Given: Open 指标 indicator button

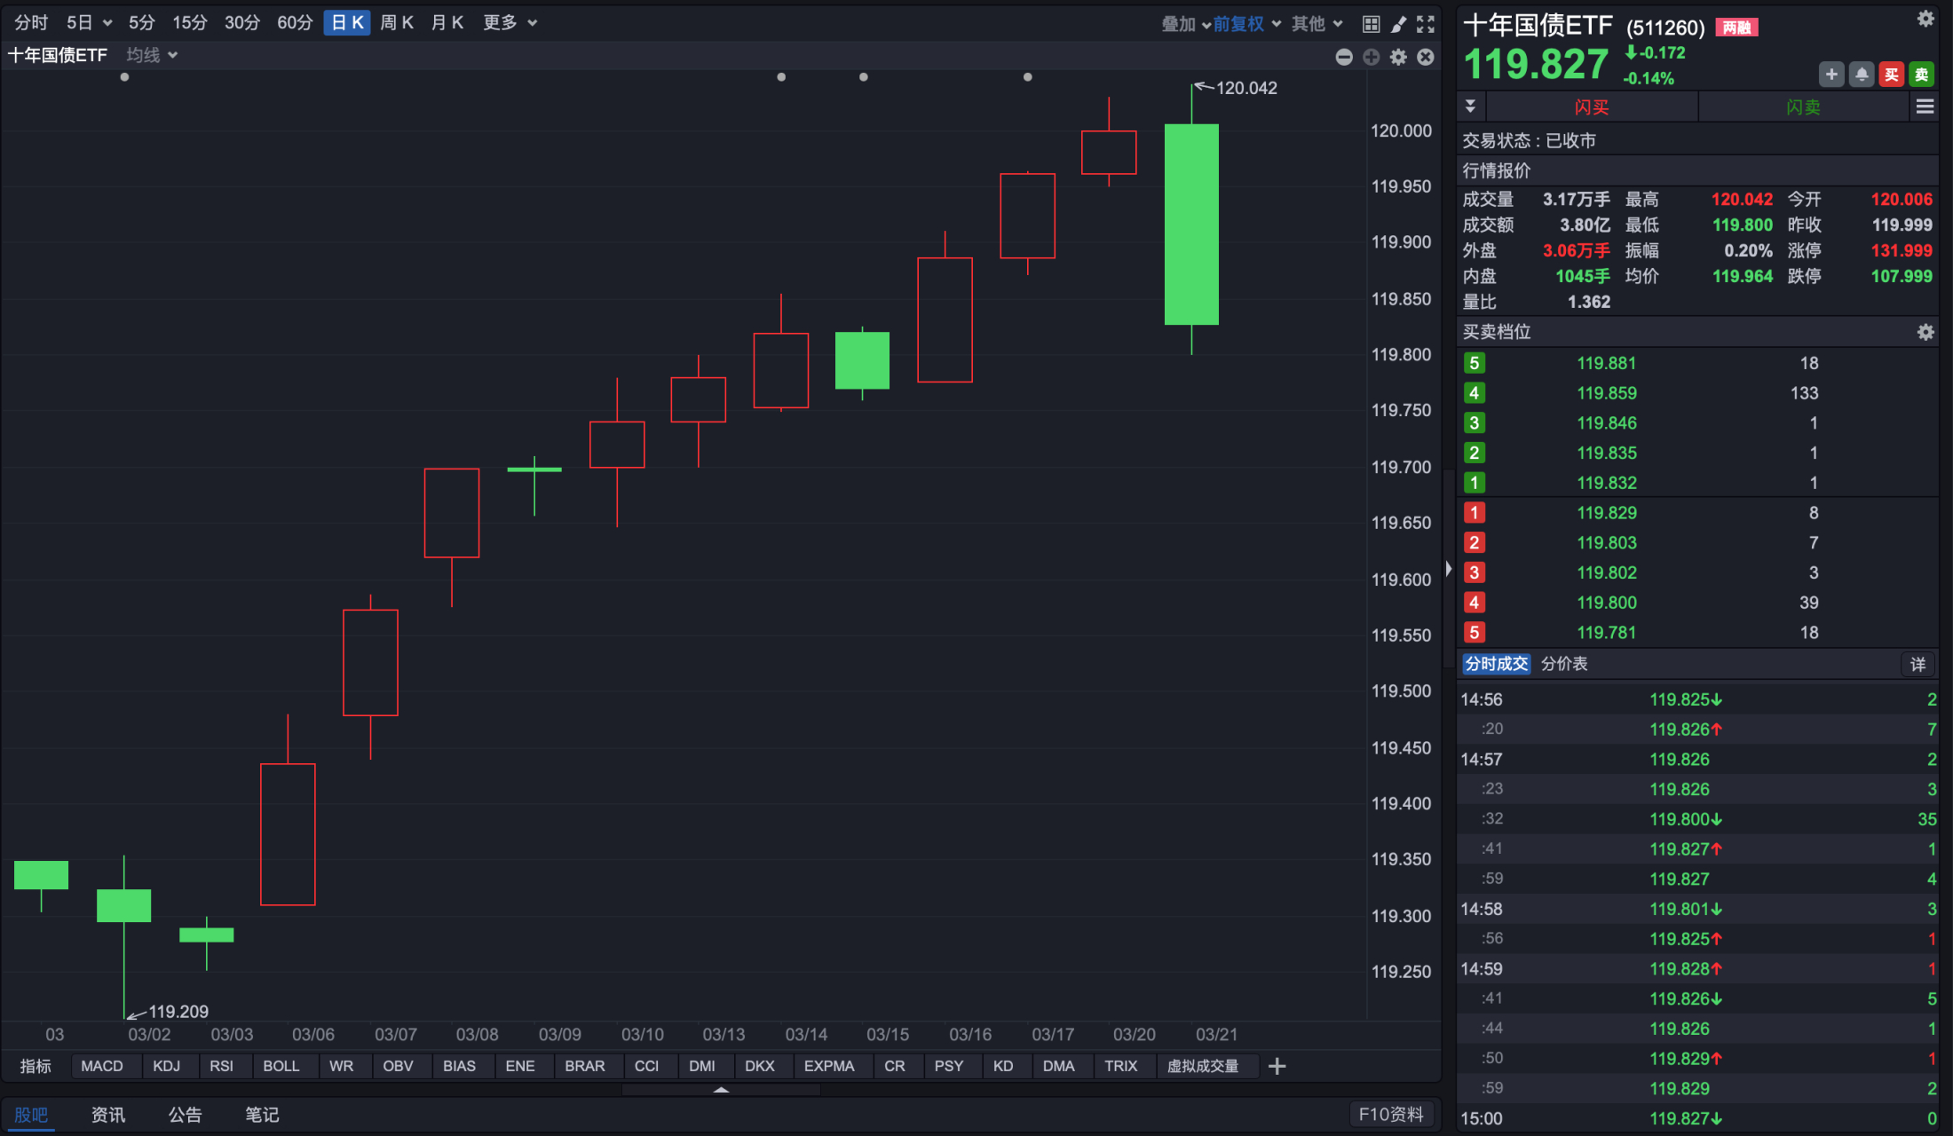Looking at the screenshot, I should pyautogui.click(x=36, y=1066).
